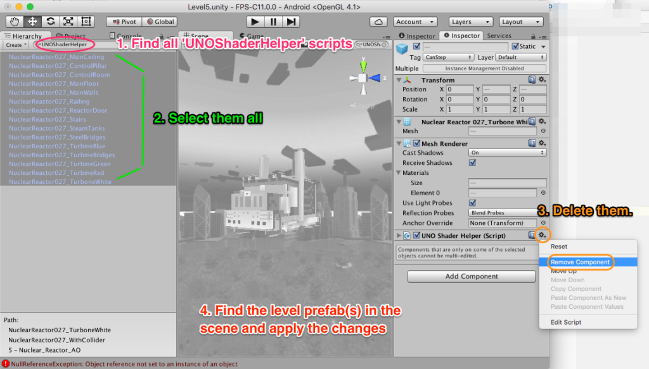Pause the game playback
Screen dimensions: 649x369
pyautogui.click(x=273, y=22)
